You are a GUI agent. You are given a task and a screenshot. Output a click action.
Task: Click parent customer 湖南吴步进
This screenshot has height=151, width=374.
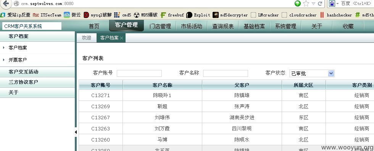[x=242, y=117]
